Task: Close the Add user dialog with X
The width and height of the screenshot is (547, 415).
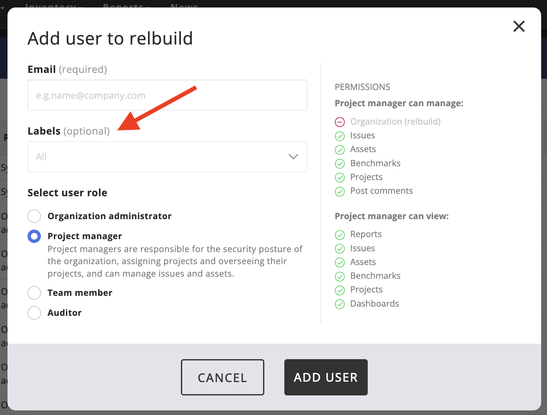Action: pos(519,27)
